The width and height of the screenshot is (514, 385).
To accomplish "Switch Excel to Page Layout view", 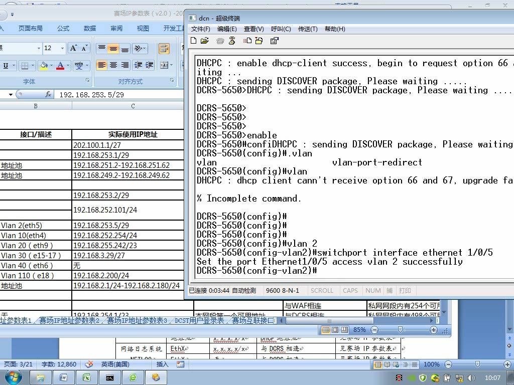I will coord(335,330).
